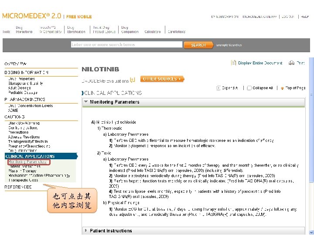Open Adult Dosage in sidebar
The height and width of the screenshot is (235, 314).
coord(20,88)
